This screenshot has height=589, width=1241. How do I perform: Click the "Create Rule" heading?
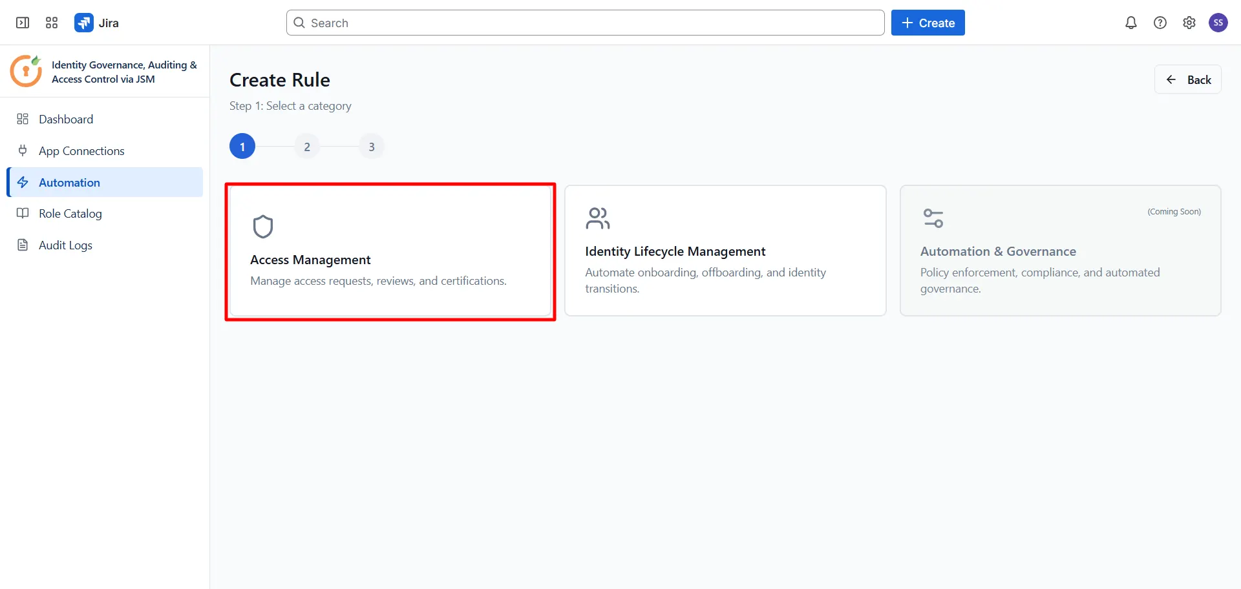coord(280,80)
